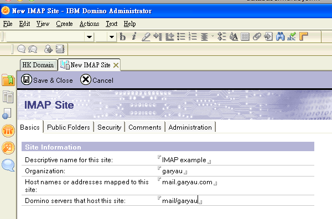Screen dimensions: 332x219
Task: Click the sidebar globe page icon
Action: [x=7, y=114]
